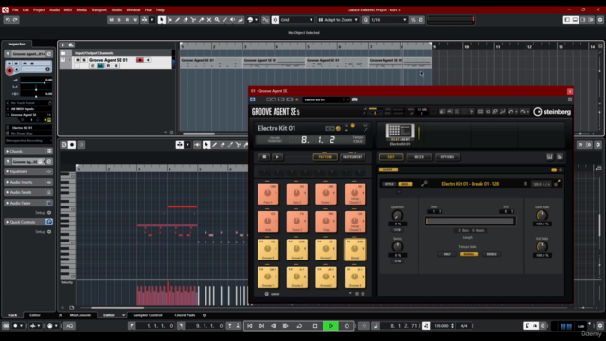
Task: Open the Snap Type Grid dropdown
Action: (x=296, y=20)
